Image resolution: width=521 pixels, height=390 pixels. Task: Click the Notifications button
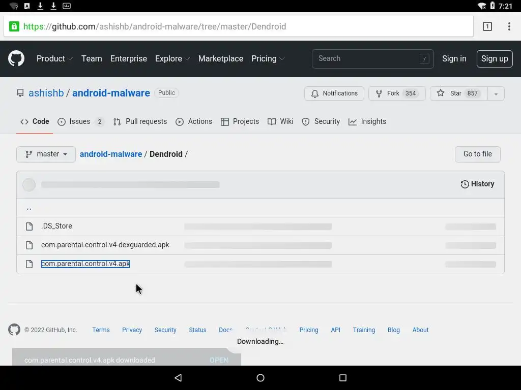click(334, 93)
